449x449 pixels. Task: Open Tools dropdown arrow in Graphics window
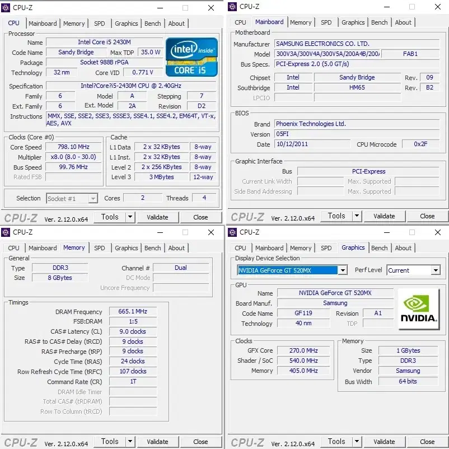(x=357, y=442)
